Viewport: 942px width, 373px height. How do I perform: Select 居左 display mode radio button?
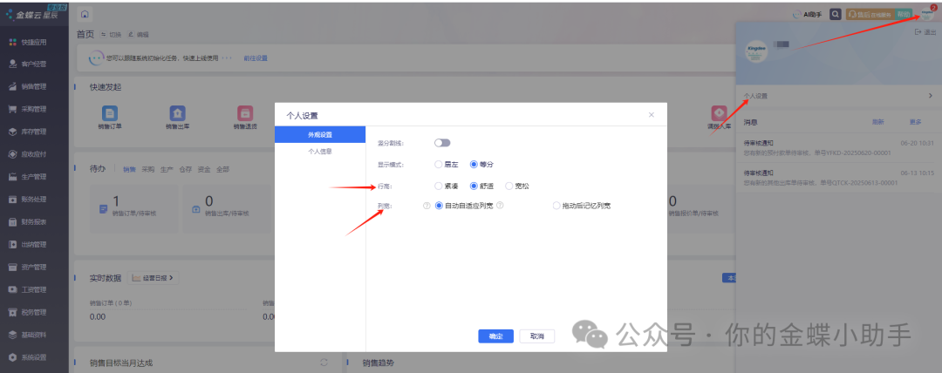pos(439,164)
